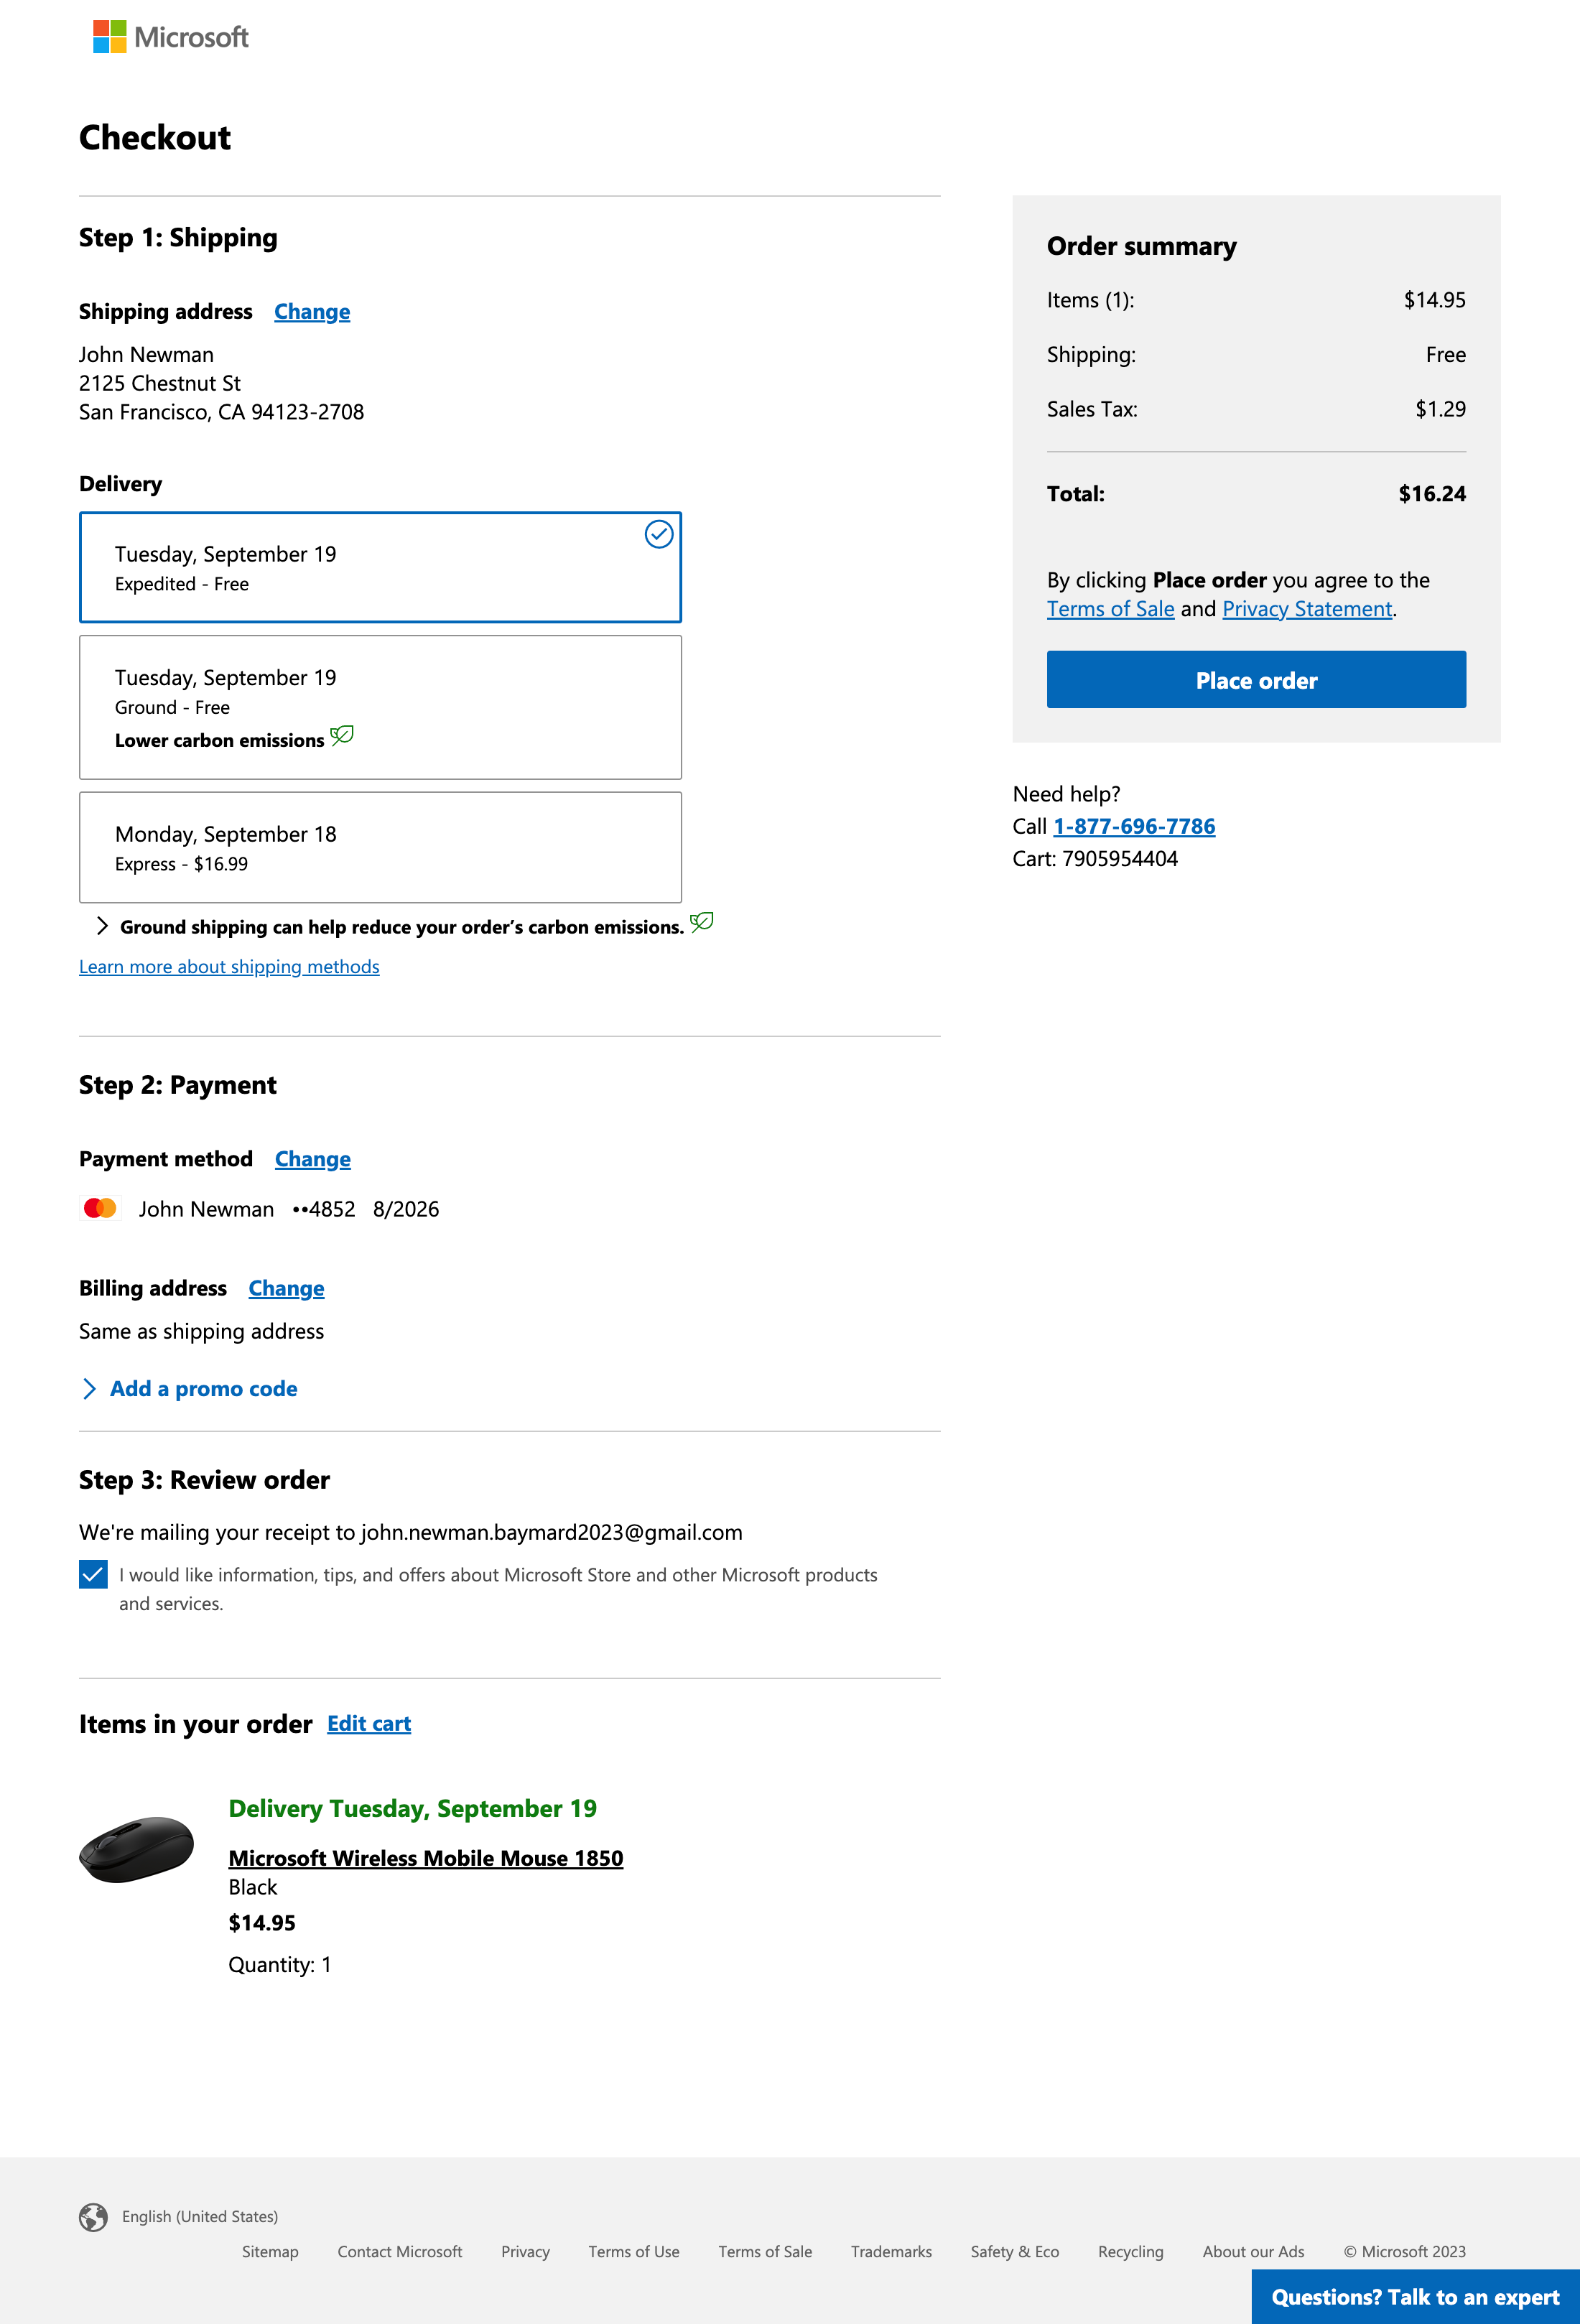Change the shipping address
This screenshot has height=2324, width=1580.
click(312, 312)
